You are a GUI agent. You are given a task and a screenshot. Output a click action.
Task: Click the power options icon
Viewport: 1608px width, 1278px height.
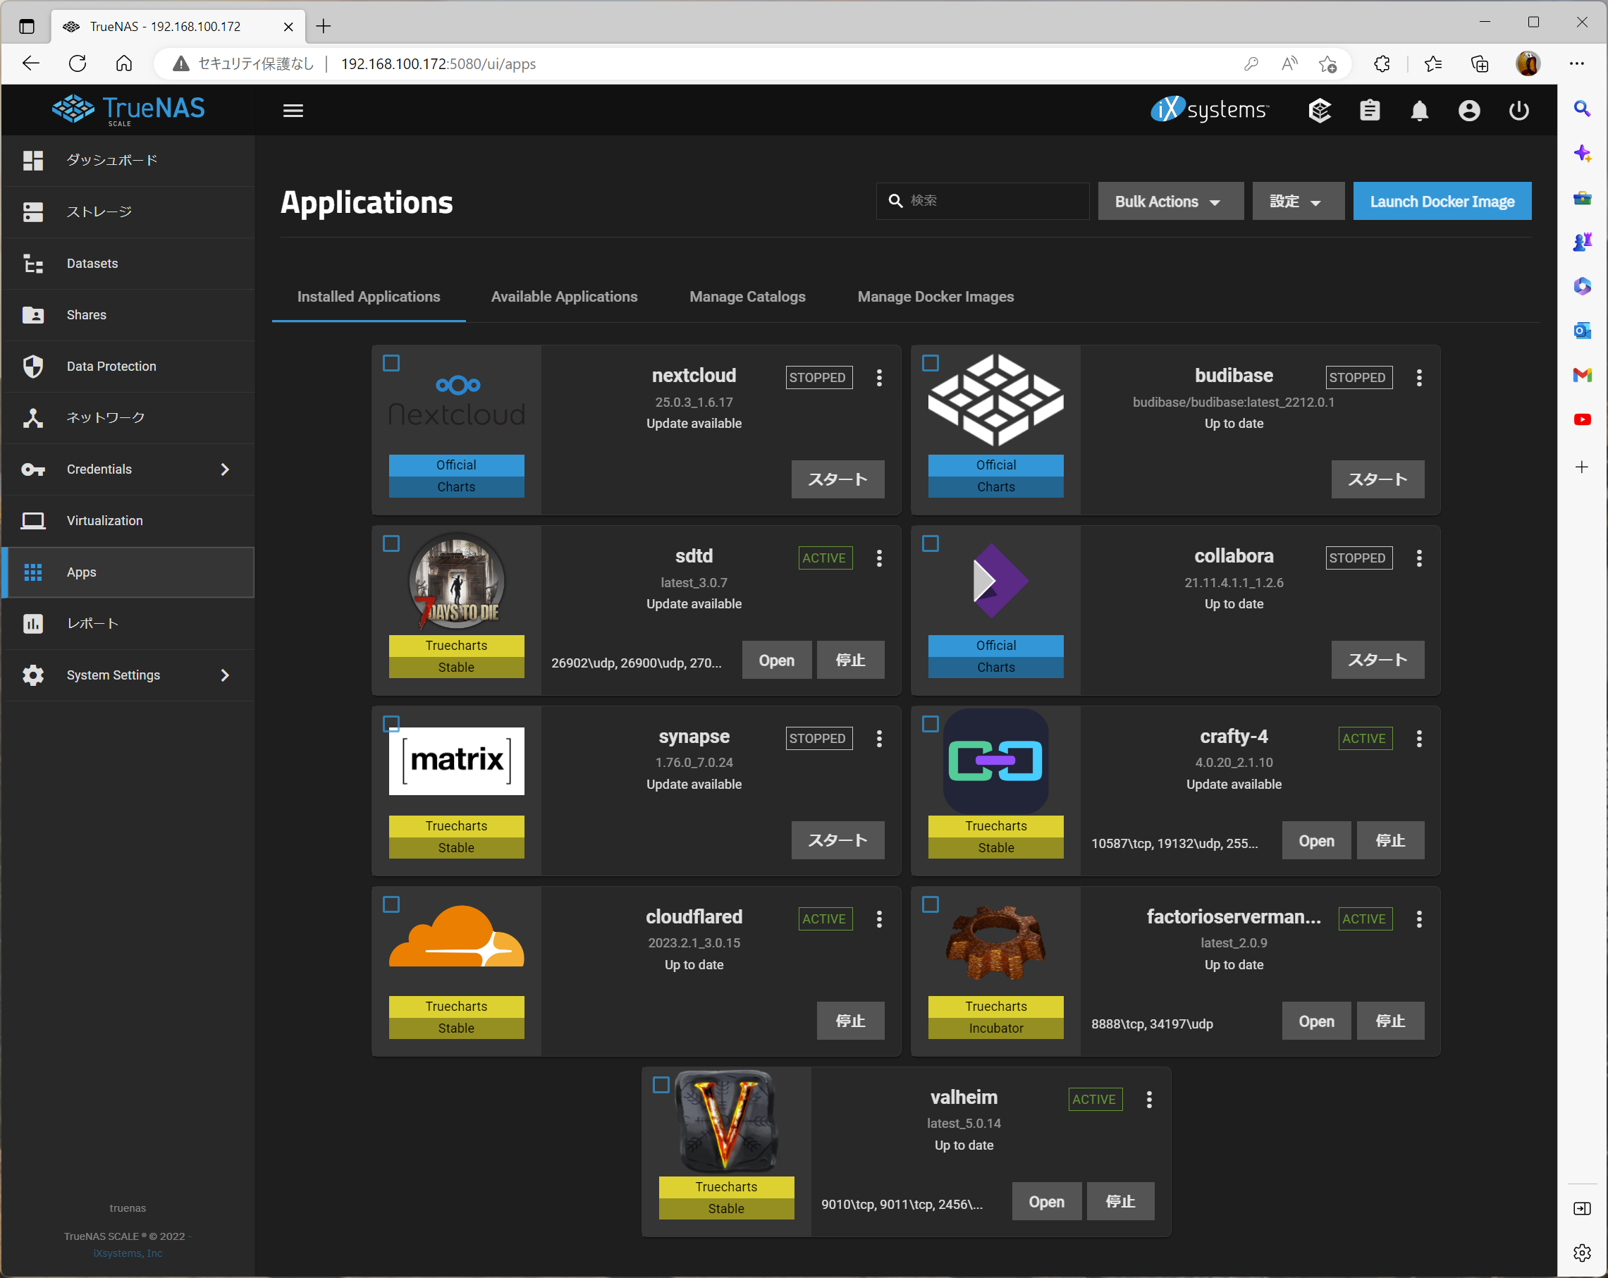pos(1519,109)
